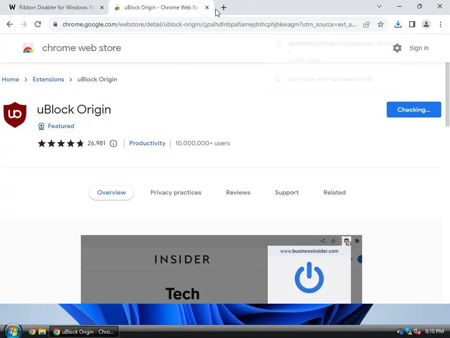The image size is (450, 338).
Task: Go back to the previous page
Action: point(10,25)
